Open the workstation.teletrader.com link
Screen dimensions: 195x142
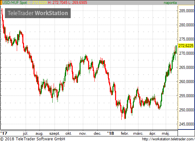click(168, 139)
